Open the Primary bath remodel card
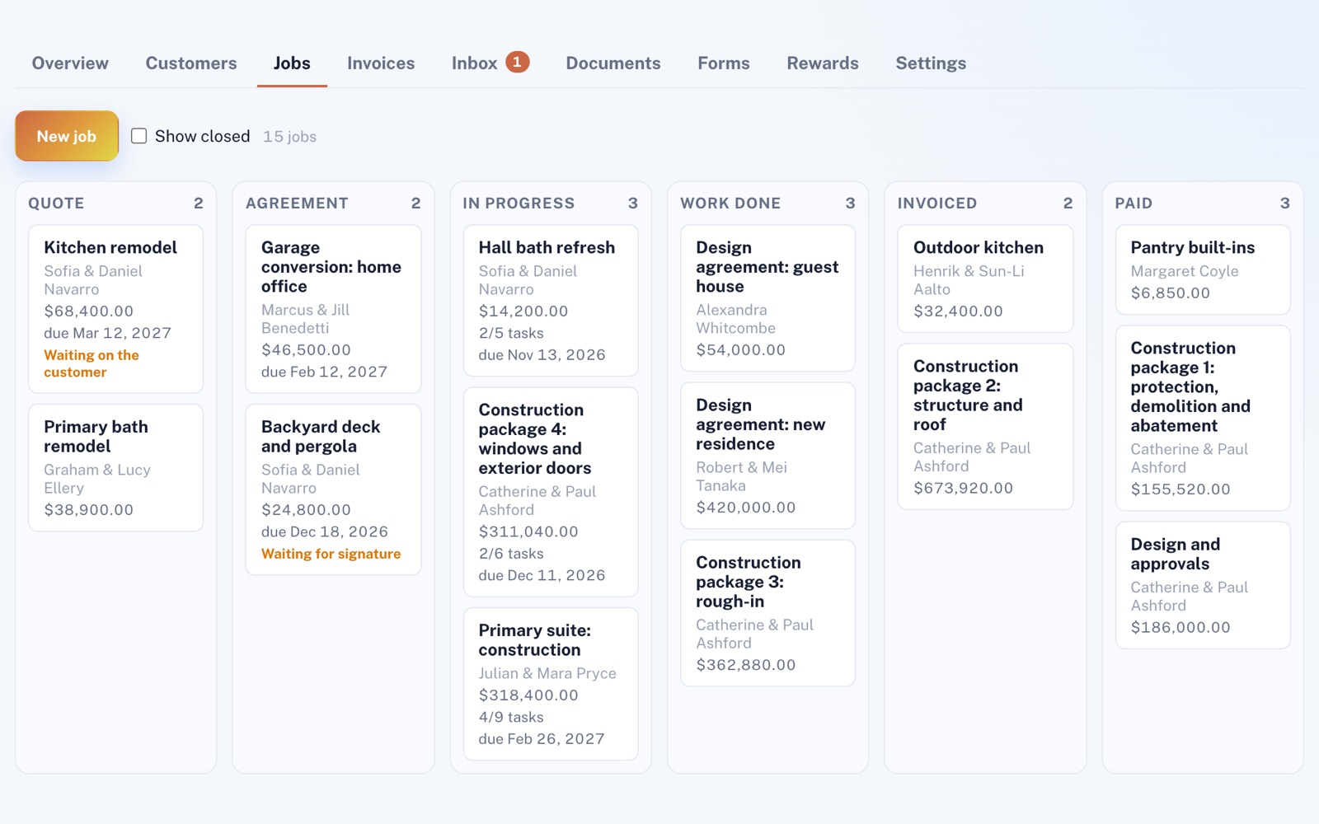The height and width of the screenshot is (824, 1319). 115,467
